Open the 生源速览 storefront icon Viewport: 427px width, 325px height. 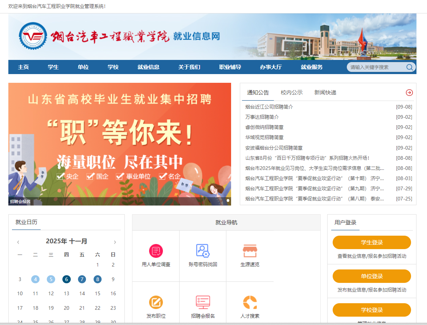click(x=250, y=251)
